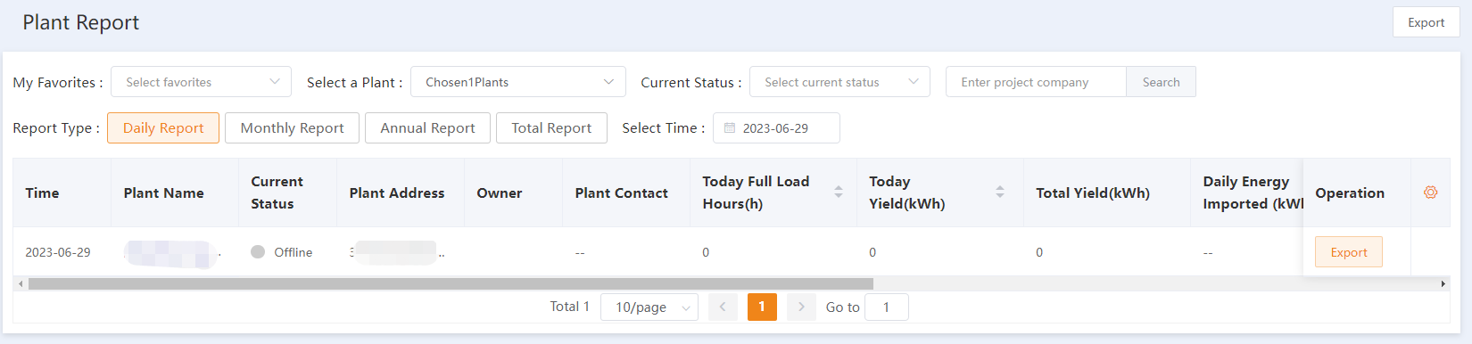Click the top-right Export button

(x=1426, y=22)
